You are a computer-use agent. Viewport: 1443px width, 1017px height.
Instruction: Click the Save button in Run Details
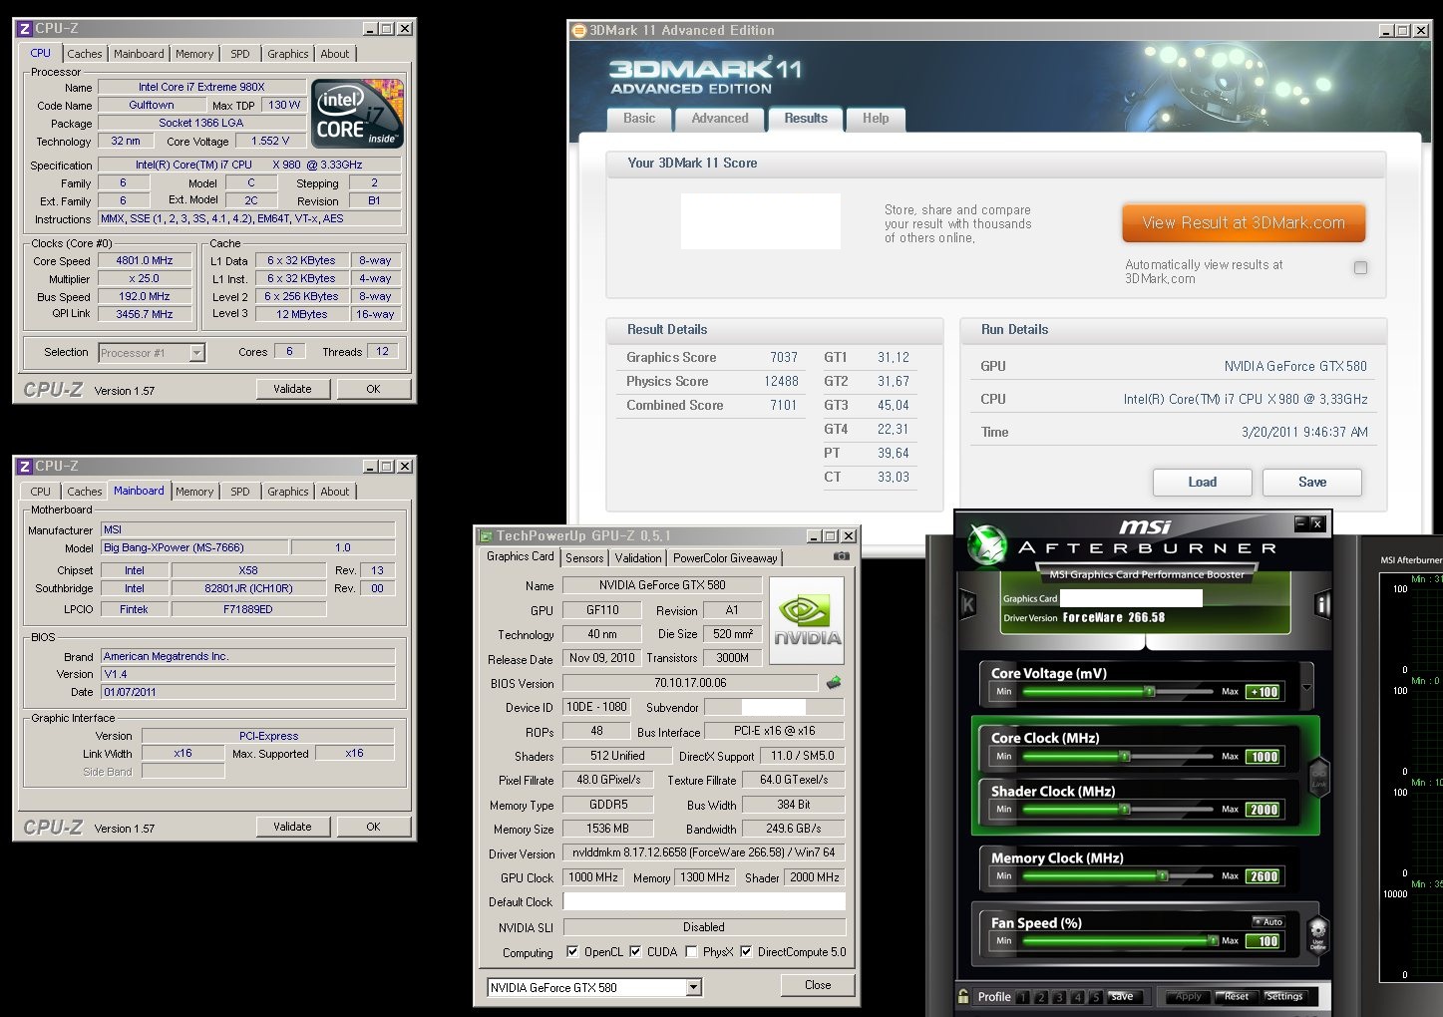click(1312, 482)
